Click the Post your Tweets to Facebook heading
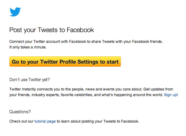 pyautogui.click(x=51, y=30)
